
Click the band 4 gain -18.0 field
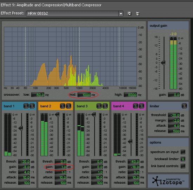(x=134, y=167)
